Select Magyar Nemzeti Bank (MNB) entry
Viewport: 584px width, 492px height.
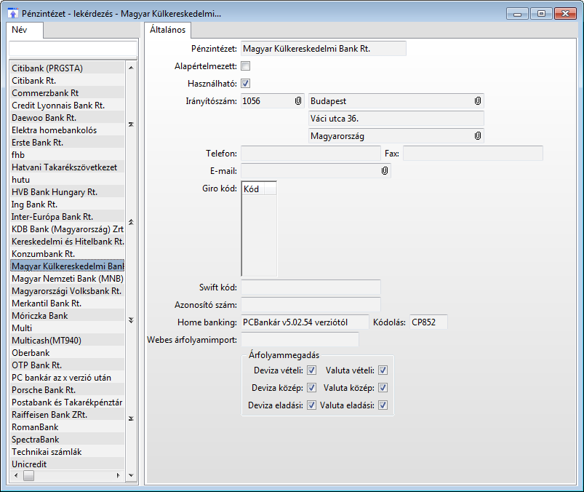(x=67, y=278)
